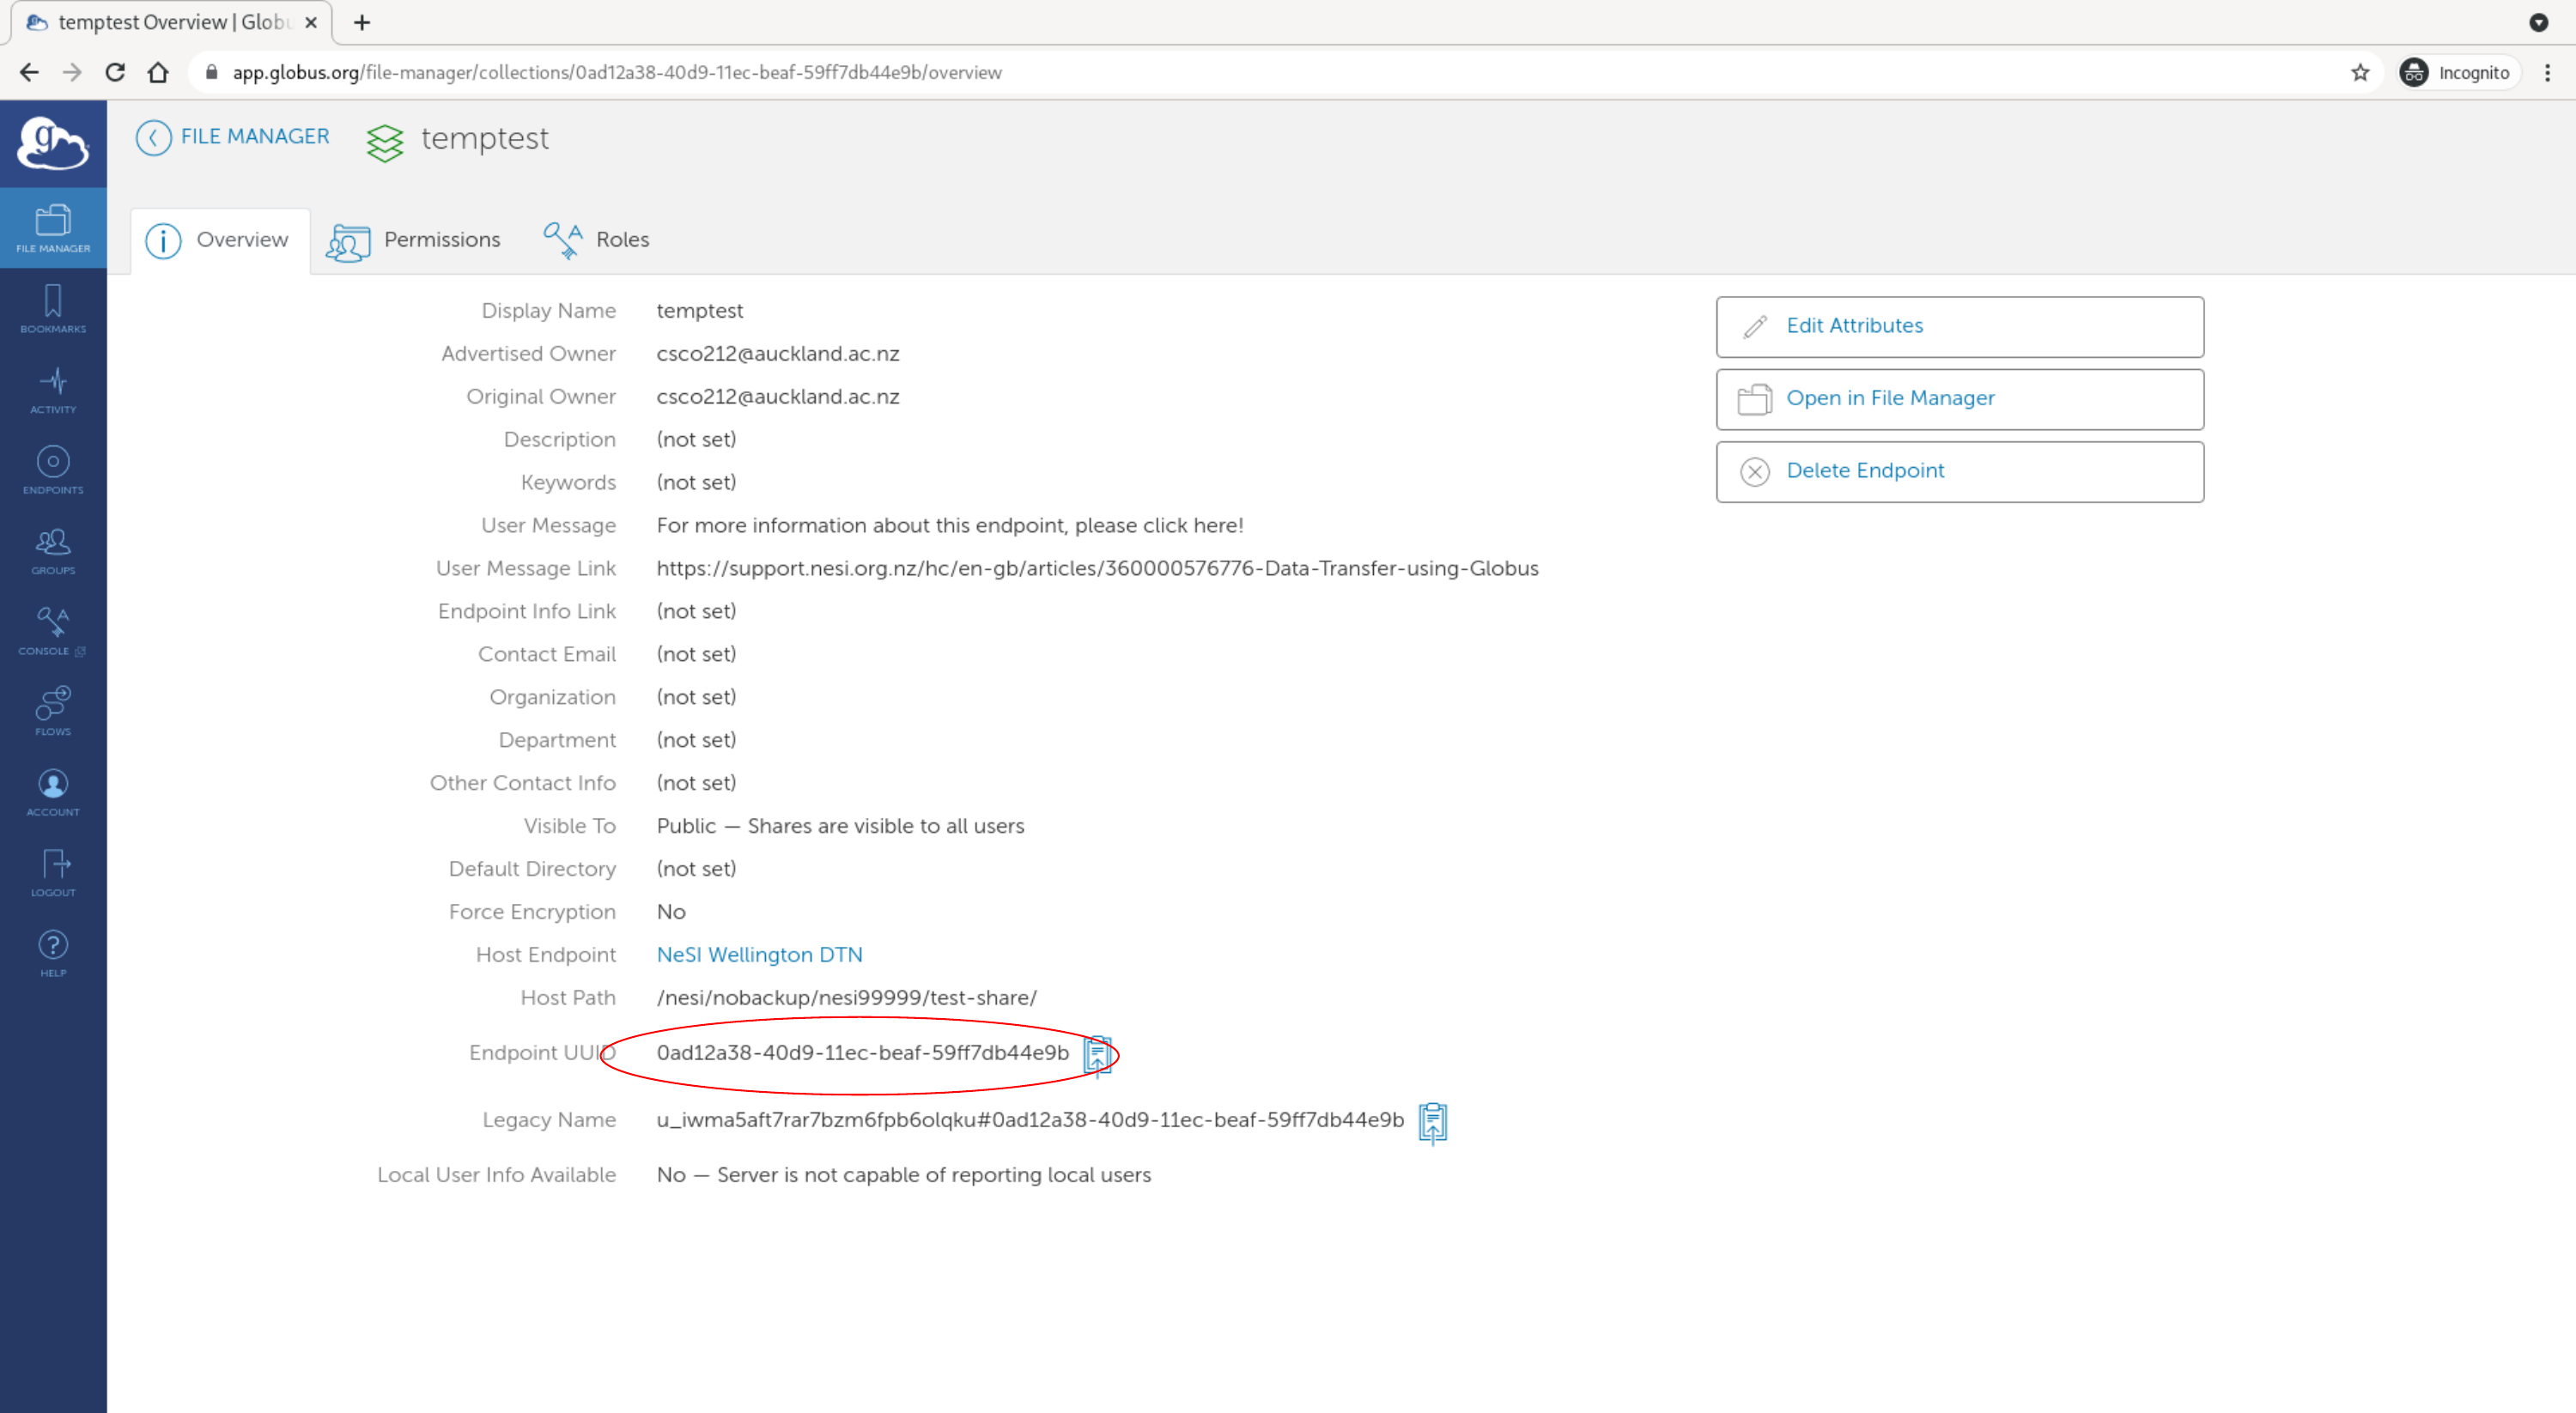The image size is (2576, 1413).
Task: Open Bookmarks in the sidebar
Action: pyautogui.click(x=53, y=308)
